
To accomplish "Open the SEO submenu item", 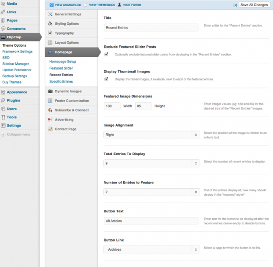I will 6,58.
